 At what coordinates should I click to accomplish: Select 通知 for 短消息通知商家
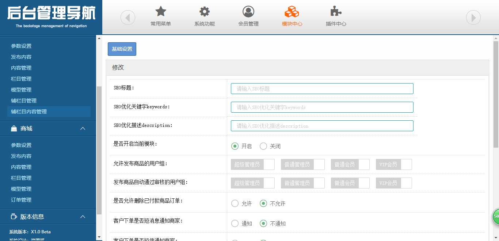pos(235,223)
